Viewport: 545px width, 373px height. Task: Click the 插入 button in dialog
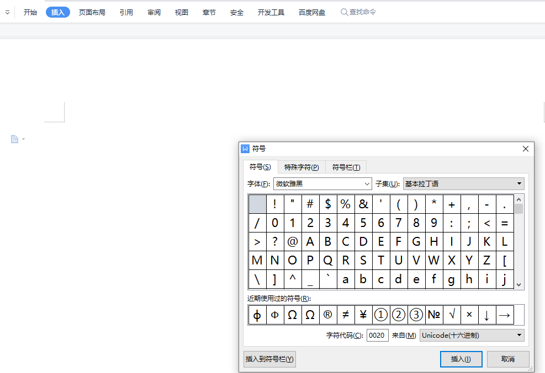[461, 359]
